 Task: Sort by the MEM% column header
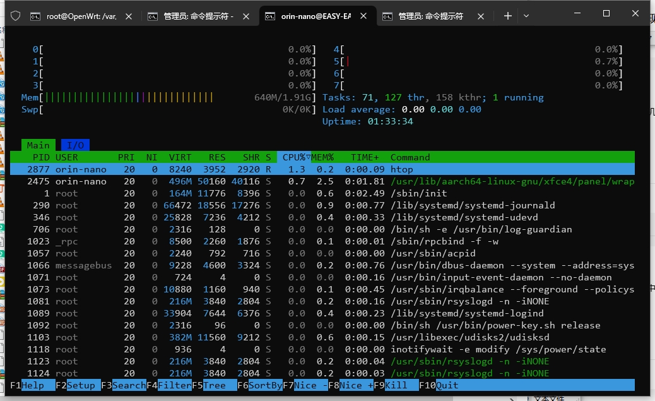click(x=322, y=157)
